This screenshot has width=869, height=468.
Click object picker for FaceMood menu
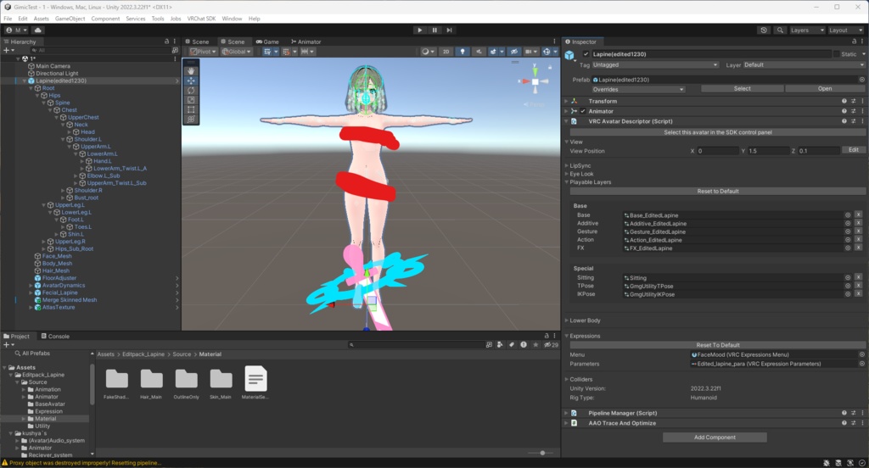tap(862, 354)
